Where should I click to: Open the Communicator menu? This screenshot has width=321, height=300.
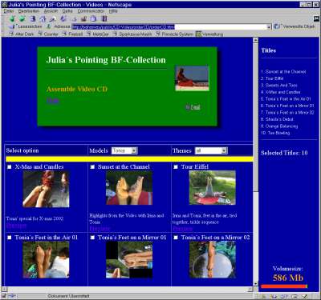coord(91,11)
